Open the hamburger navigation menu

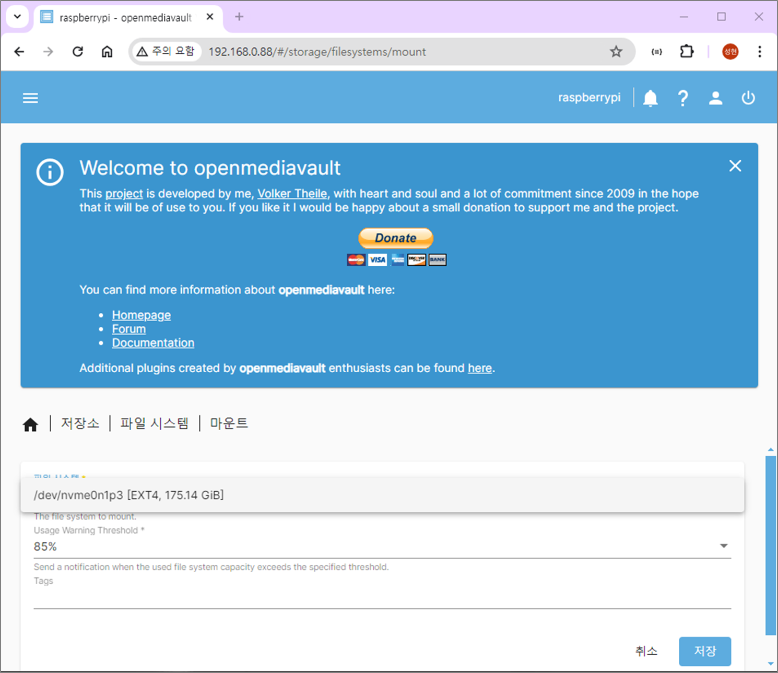pos(30,98)
